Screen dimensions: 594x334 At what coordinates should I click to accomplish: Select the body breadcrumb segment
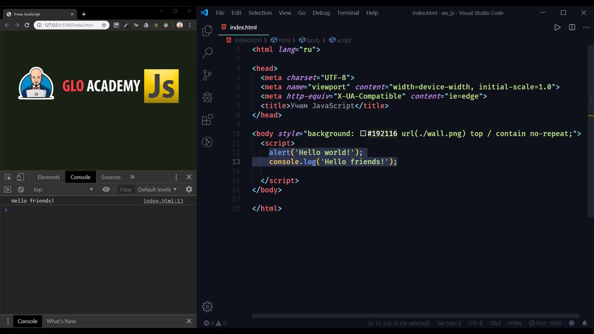[x=310, y=40]
